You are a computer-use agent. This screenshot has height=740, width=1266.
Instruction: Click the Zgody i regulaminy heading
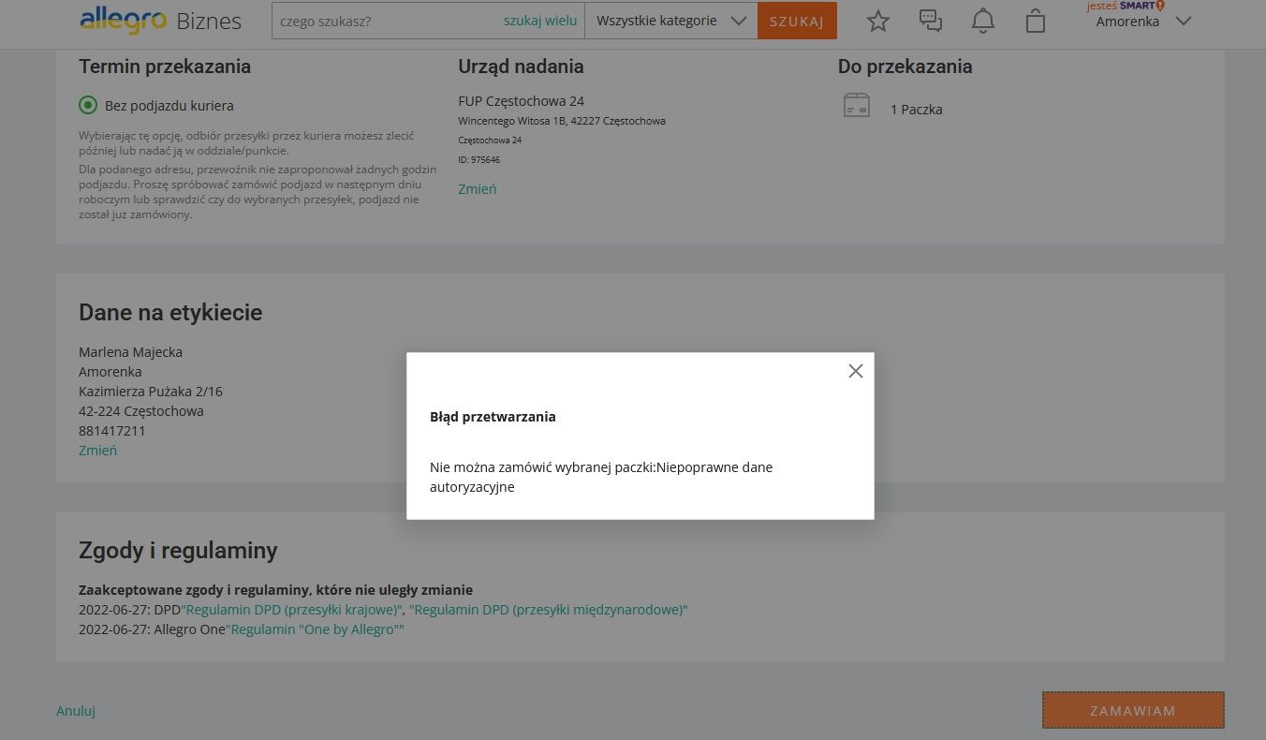(x=178, y=551)
